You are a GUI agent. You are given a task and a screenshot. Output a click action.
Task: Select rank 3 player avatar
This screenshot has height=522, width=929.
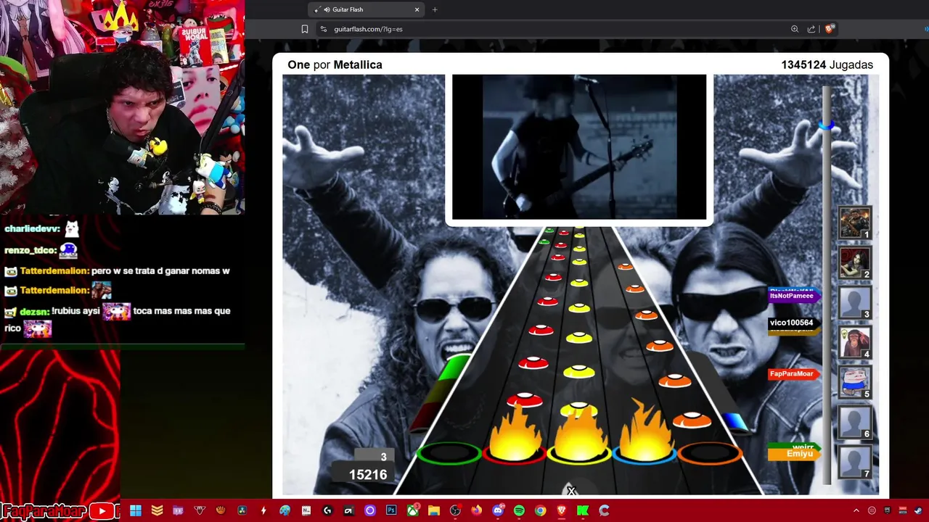point(854,302)
